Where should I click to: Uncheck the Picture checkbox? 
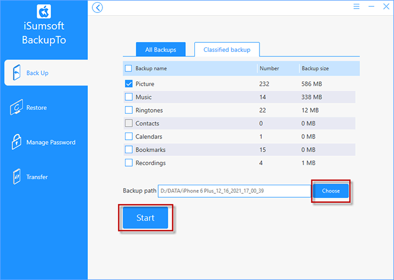point(129,84)
